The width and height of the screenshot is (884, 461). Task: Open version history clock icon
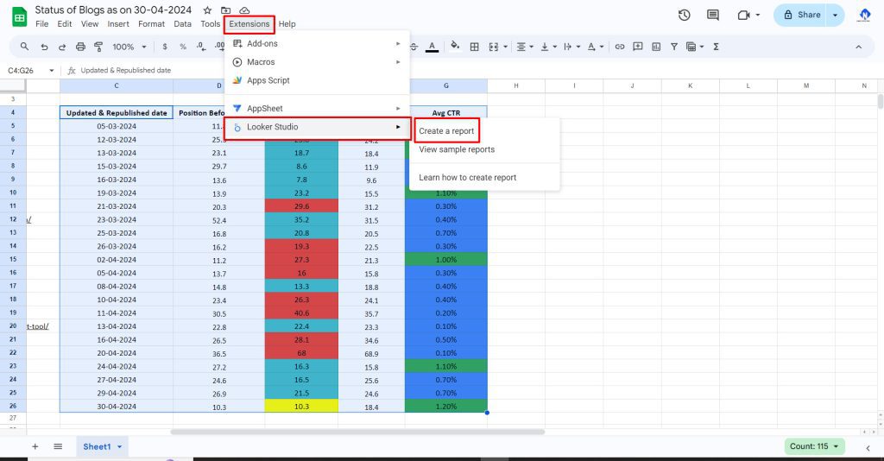pyautogui.click(x=685, y=15)
